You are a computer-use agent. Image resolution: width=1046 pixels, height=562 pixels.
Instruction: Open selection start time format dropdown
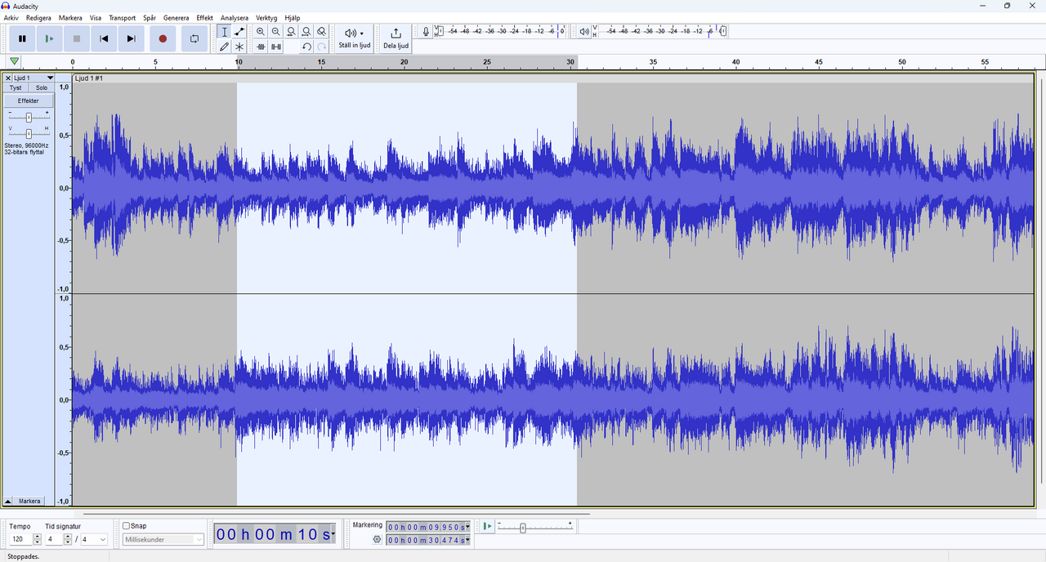click(467, 527)
